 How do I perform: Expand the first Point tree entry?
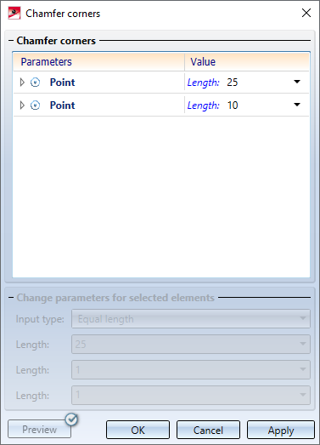click(22, 83)
